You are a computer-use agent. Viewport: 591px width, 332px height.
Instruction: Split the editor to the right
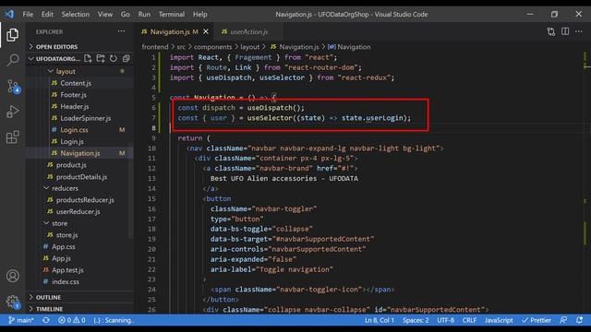point(565,31)
